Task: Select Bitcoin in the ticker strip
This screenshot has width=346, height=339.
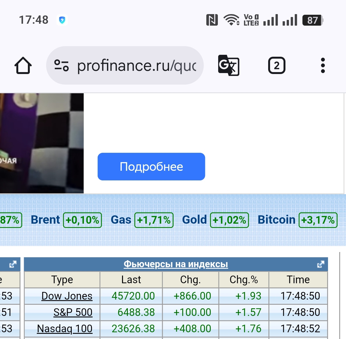Action: tap(276, 220)
